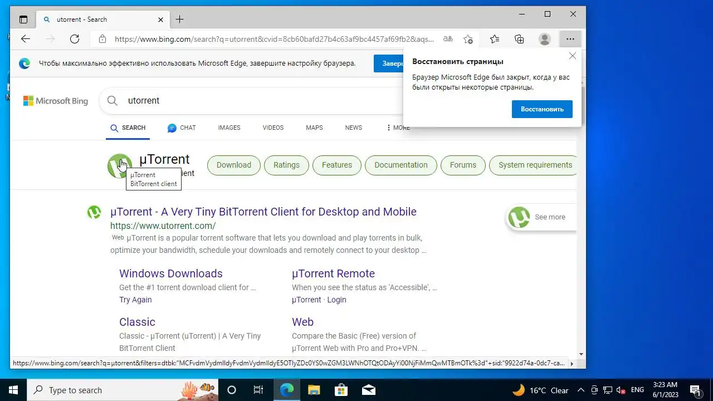Expand the MORE search options

(398, 128)
